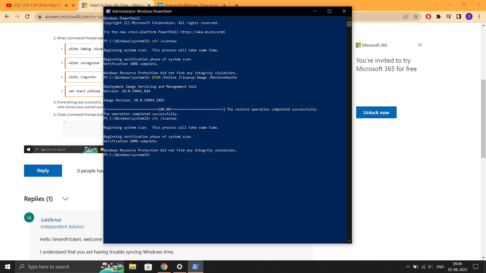Open the red ad blocker extension
The image size is (486, 273).
[428, 17]
